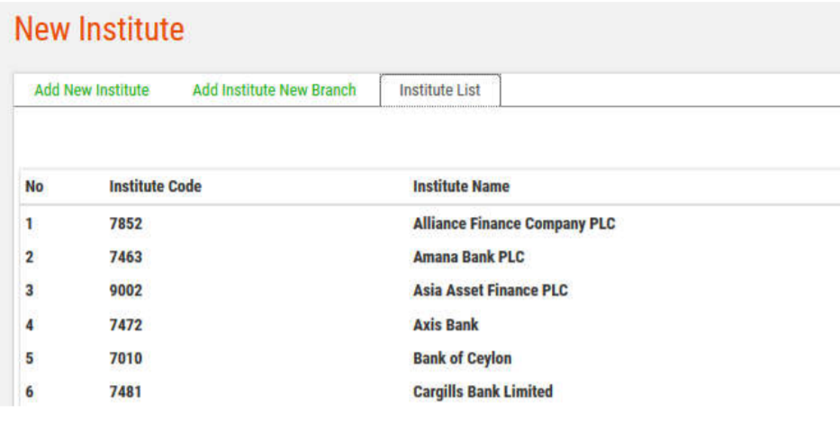Click the No column header
The width and height of the screenshot is (840, 432).
(34, 186)
